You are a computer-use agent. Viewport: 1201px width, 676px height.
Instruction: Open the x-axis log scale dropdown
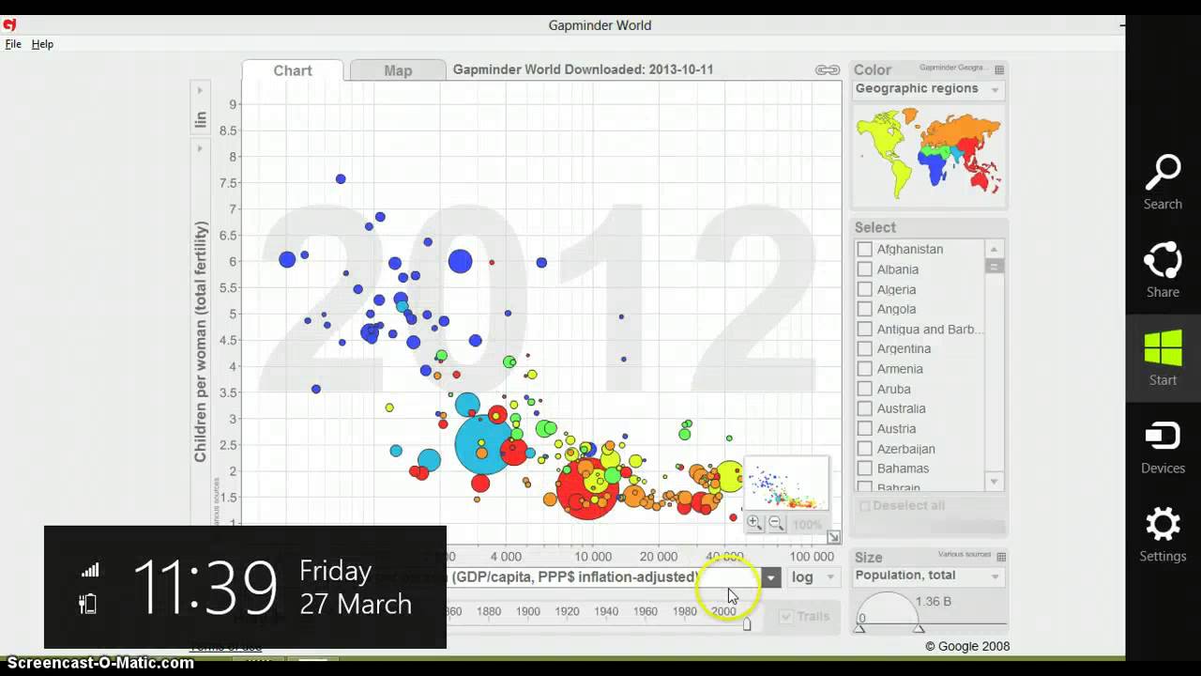point(813,577)
